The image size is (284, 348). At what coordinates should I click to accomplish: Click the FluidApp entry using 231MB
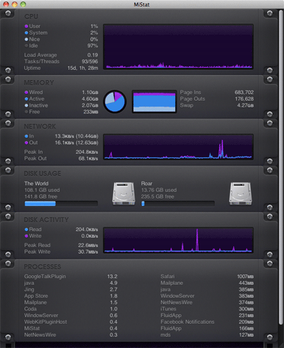[207, 316]
